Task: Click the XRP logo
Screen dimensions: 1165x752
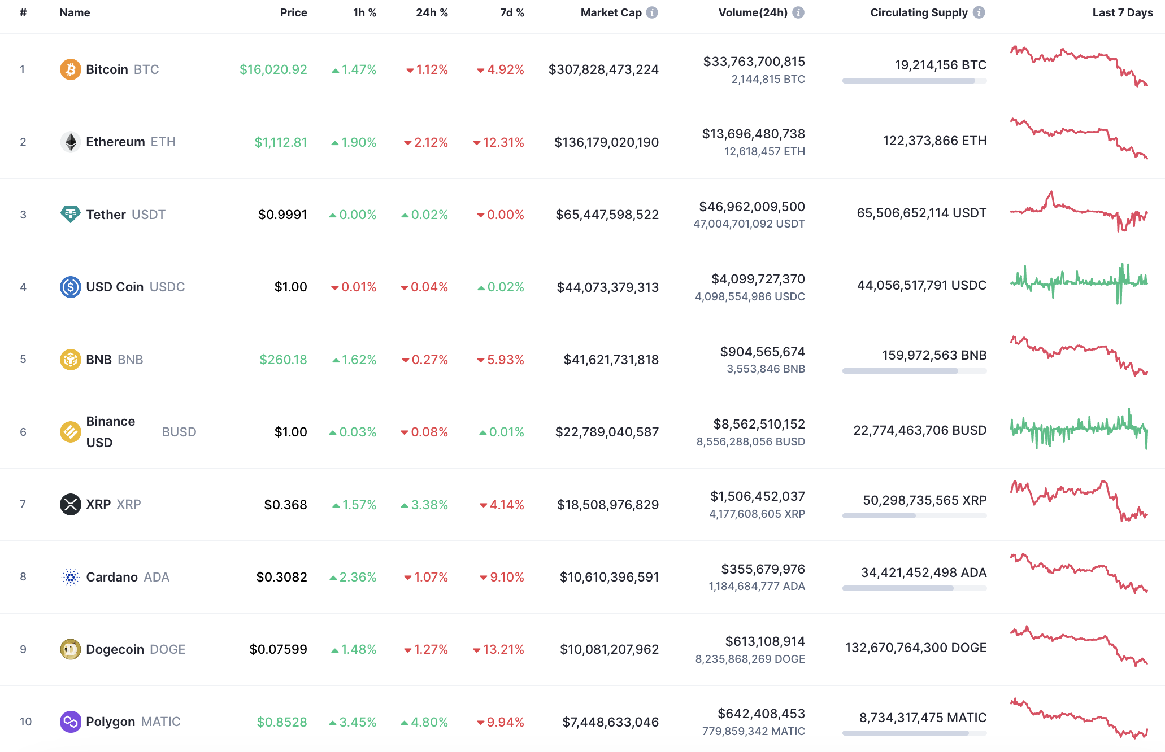Action: [70, 504]
